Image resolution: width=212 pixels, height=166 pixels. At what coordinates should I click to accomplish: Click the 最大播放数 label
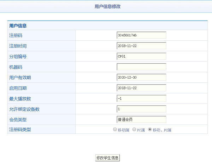(20, 99)
